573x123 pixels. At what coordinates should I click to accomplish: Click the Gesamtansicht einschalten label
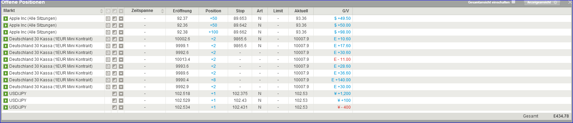[x=489, y=2]
